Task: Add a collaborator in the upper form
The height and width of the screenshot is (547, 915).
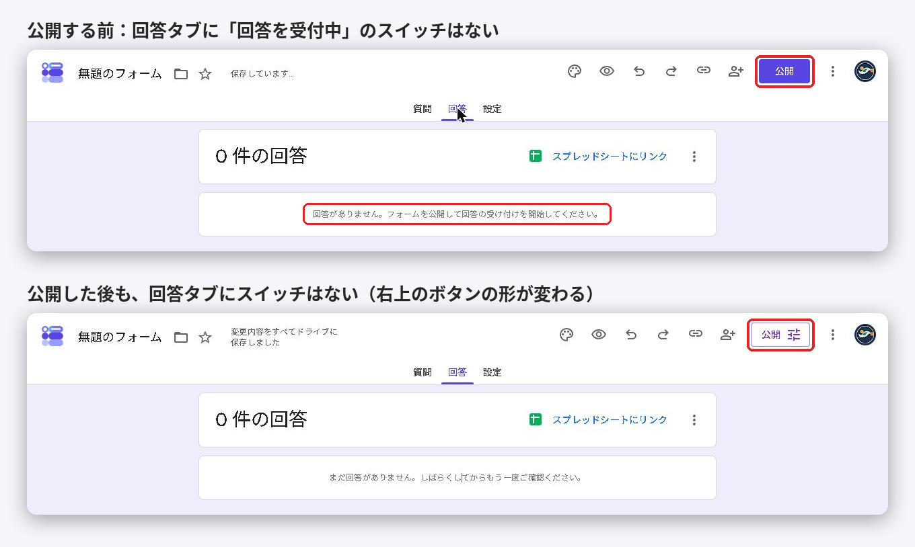Action: coord(735,71)
